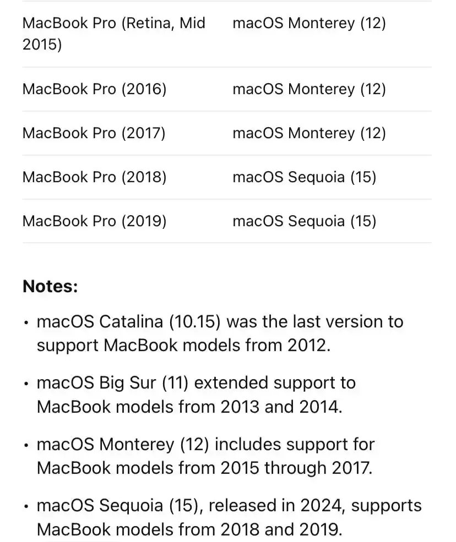The width and height of the screenshot is (456, 542).
Task: Select the MacBook Pro (2017) model text
Action: [94, 133]
